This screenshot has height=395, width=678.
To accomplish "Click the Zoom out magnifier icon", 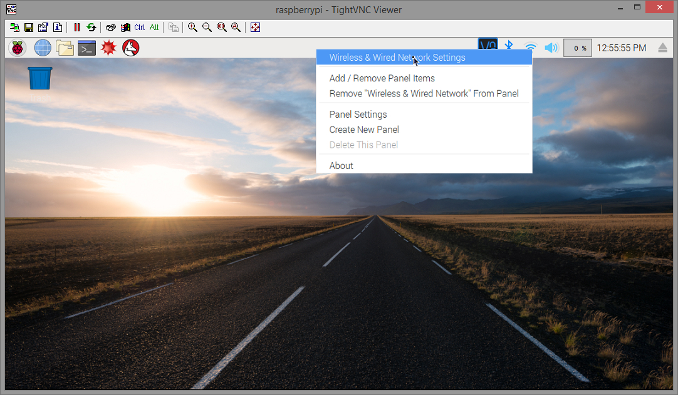I will tap(207, 27).
